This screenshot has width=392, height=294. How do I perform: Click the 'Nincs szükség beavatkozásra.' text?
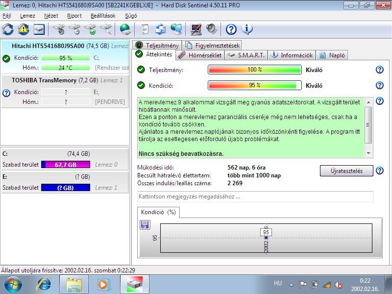tap(181, 153)
